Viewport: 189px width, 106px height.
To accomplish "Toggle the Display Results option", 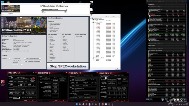I will pyautogui.click(x=13, y=61).
